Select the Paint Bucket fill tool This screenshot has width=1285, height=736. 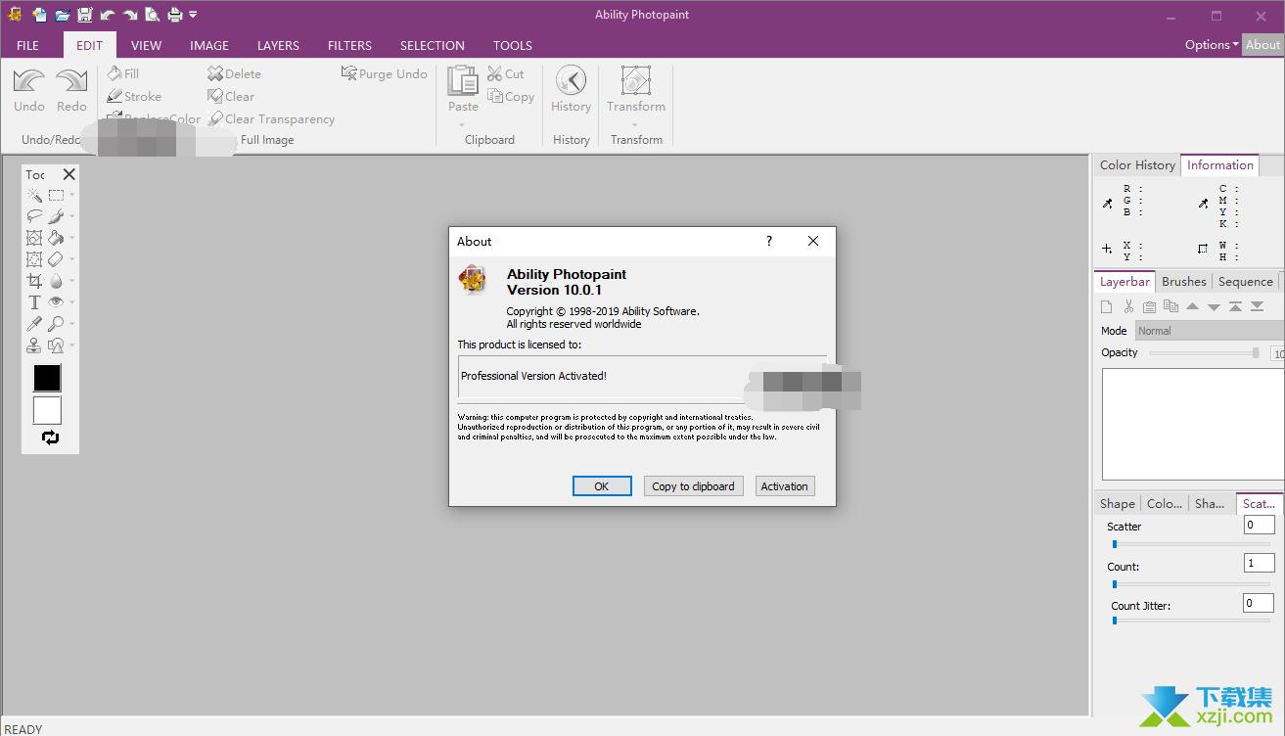56,238
